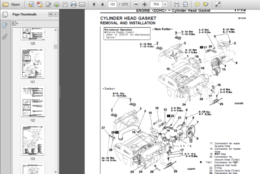Click the Edit/Sign document icon
Viewport: 260px width, 174px height.
(x=48, y=4)
